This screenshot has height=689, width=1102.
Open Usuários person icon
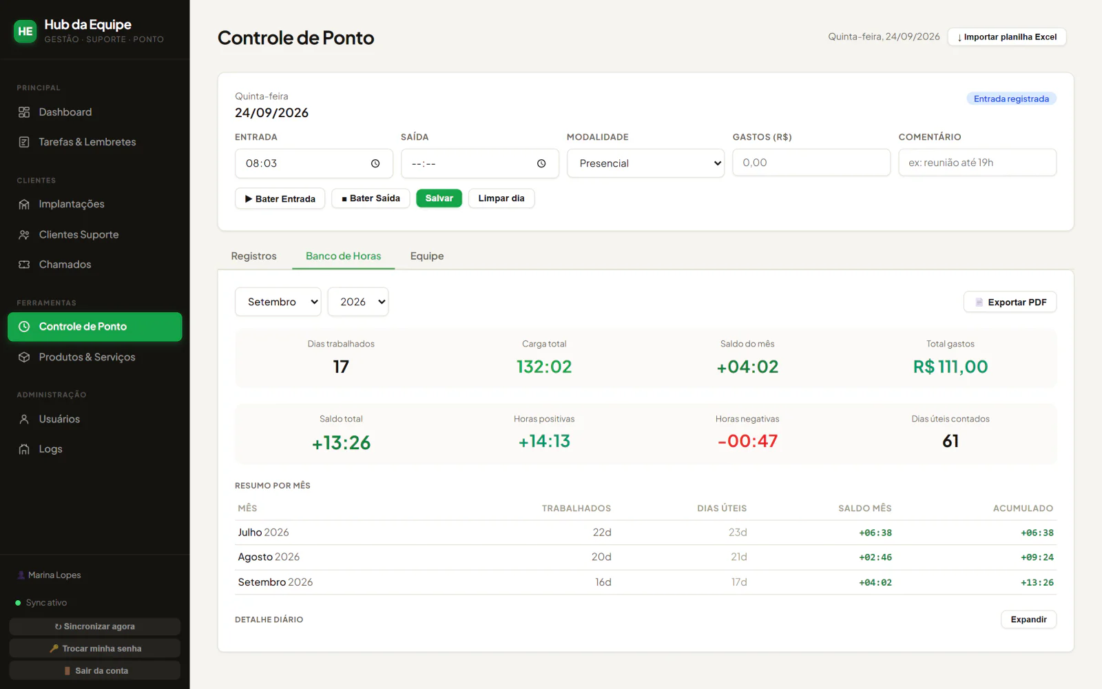pos(24,419)
